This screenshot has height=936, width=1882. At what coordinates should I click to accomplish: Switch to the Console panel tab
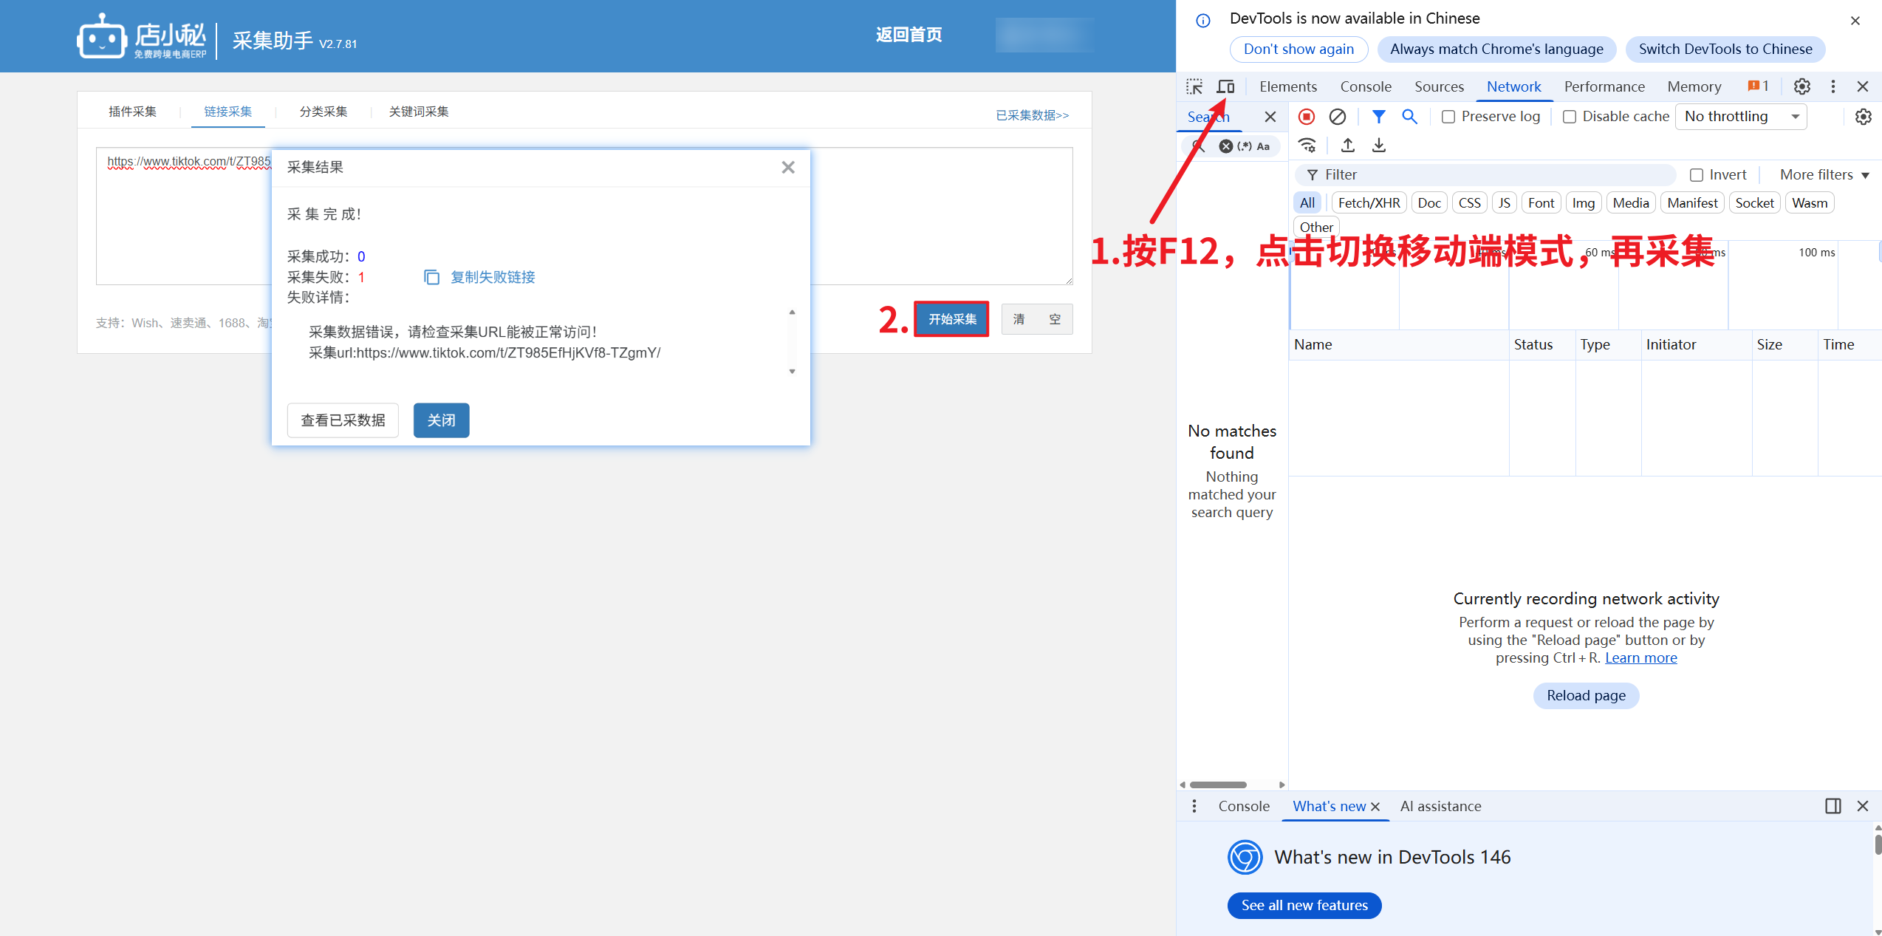point(1366,87)
